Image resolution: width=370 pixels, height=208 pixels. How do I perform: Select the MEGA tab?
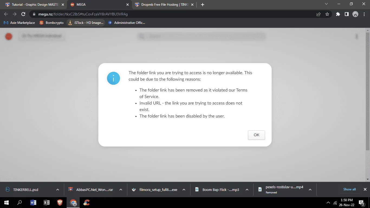click(x=100, y=5)
